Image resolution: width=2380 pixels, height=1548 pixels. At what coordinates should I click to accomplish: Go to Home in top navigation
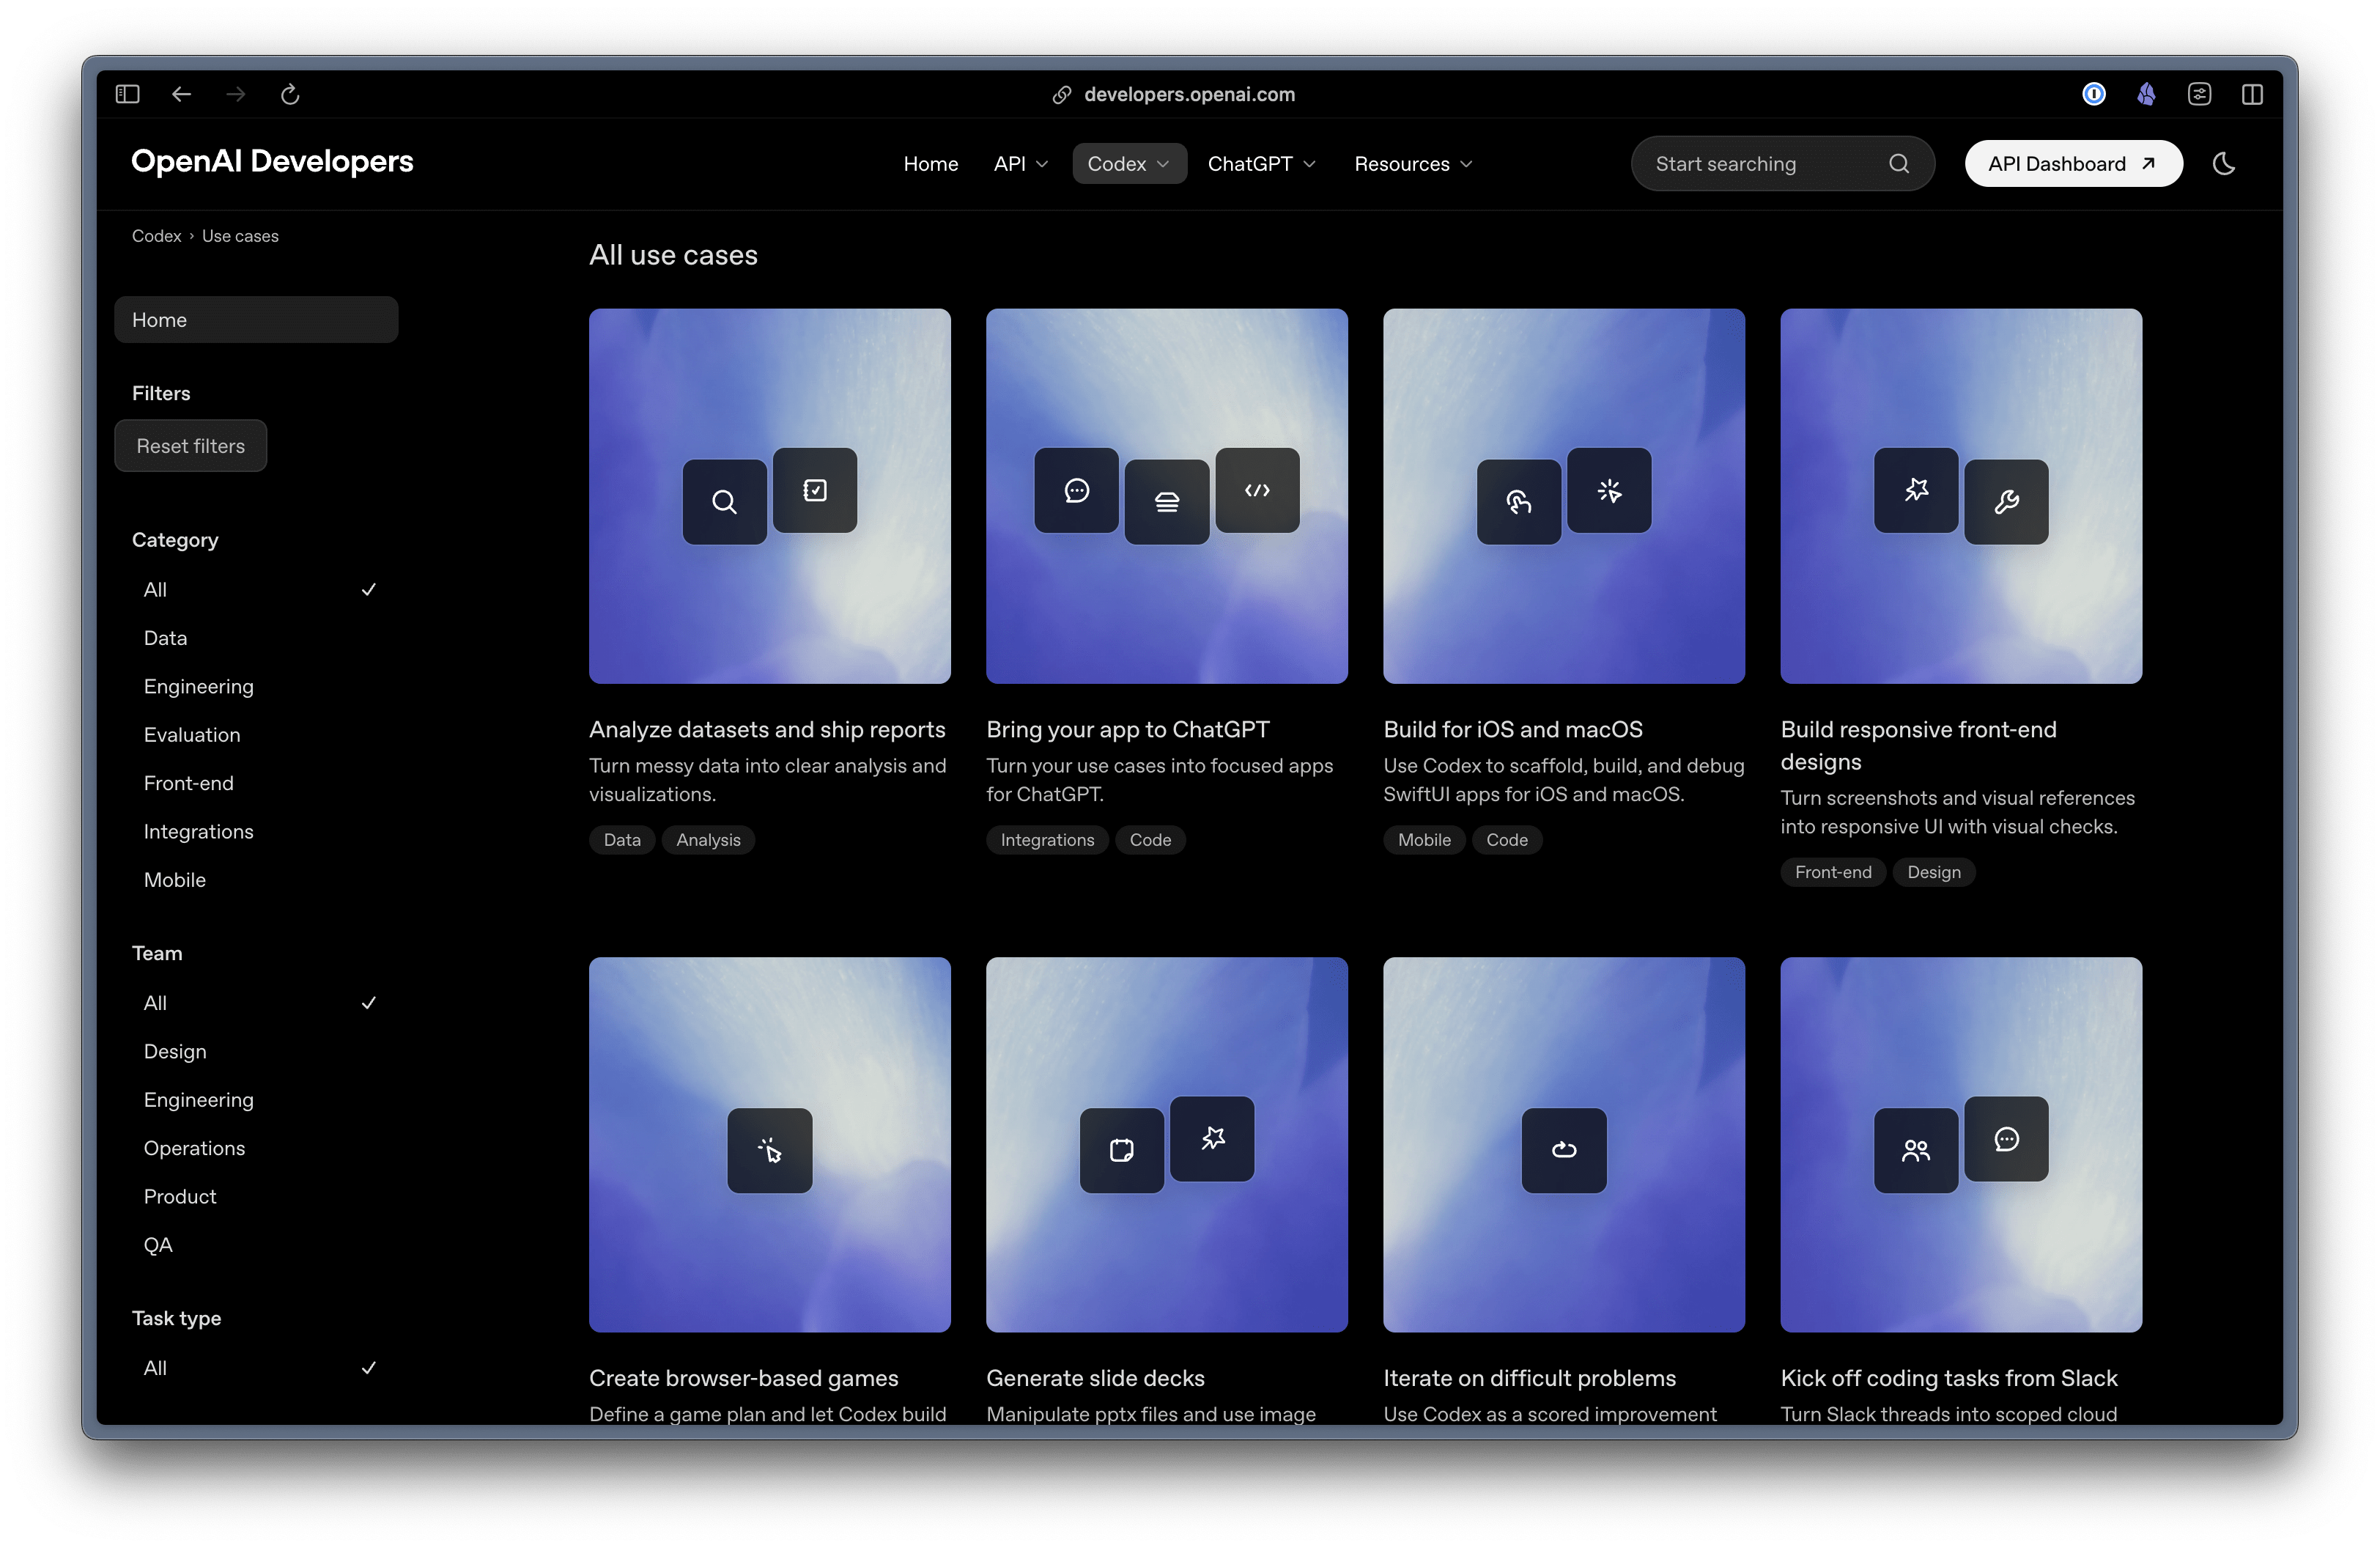tap(930, 164)
